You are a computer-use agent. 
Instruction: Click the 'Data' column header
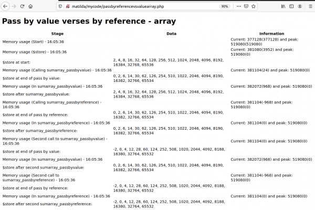[x=171, y=34]
